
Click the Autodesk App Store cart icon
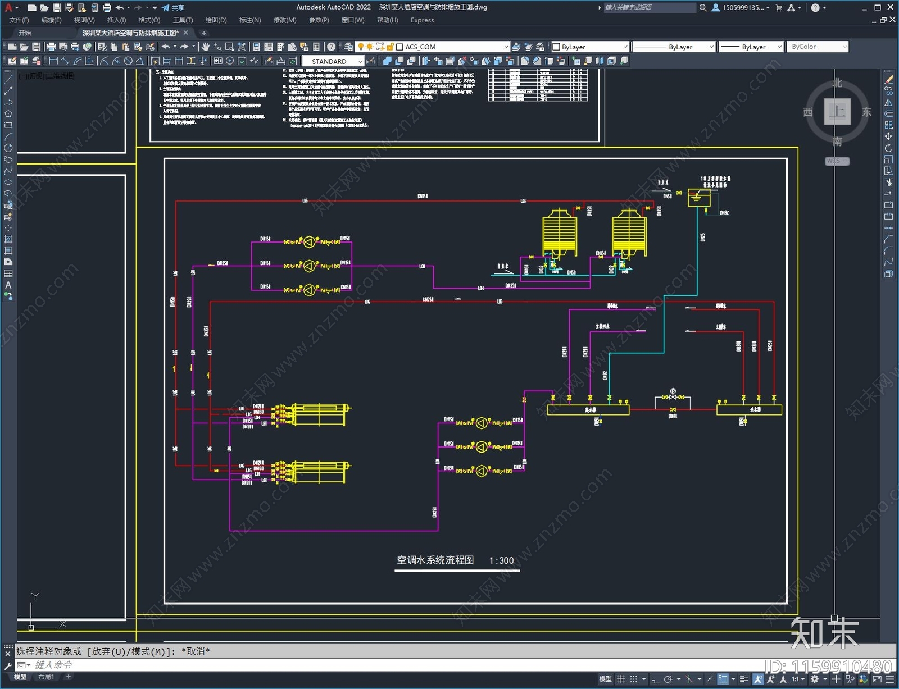tap(779, 8)
